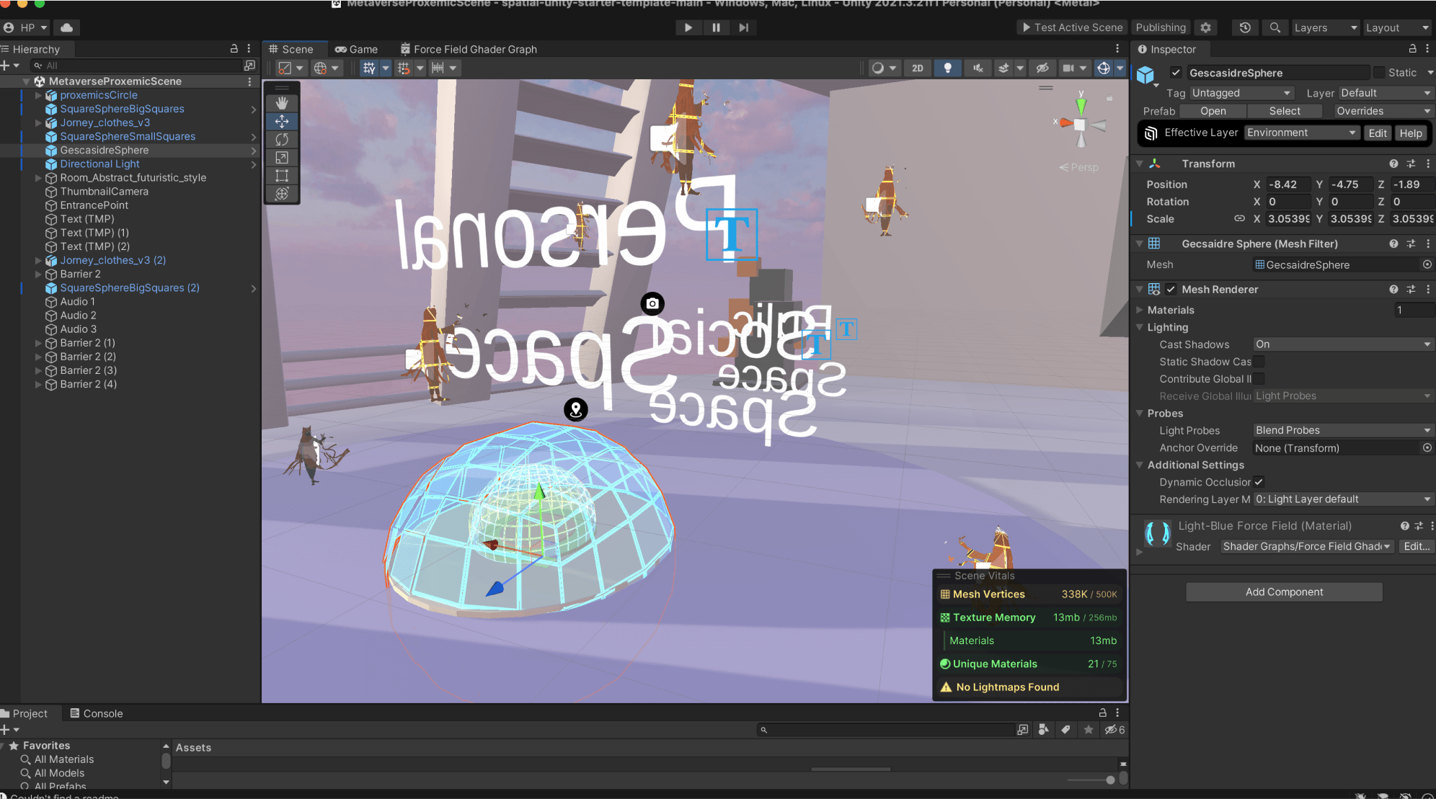Screen dimensions: 1436x799
Task: Open the Tag dropdown showing Untagged
Action: (1241, 93)
